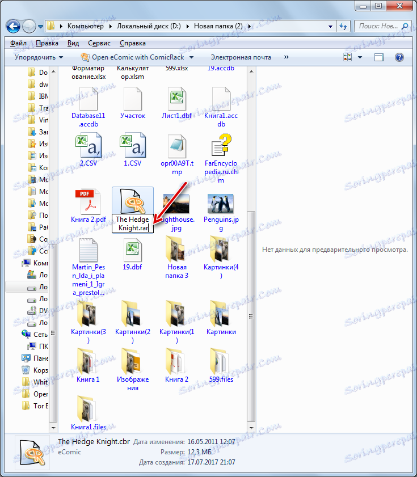Screen dimensions: 417x477
Task: Select FarEncyclopedia.ru.chm help file
Action: [x=221, y=158]
